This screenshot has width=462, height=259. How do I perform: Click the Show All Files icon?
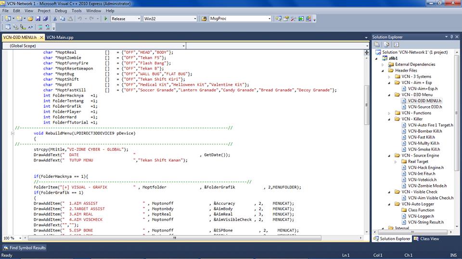point(386,44)
